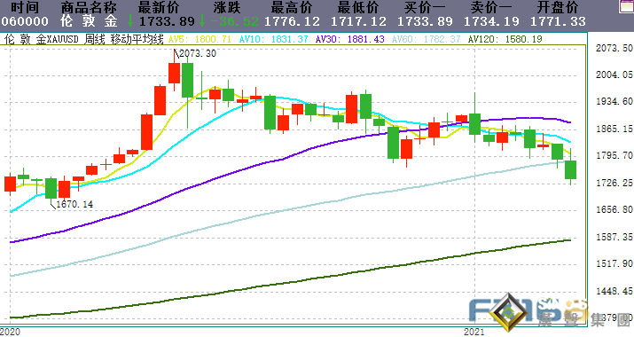
Task: Click the 伦敦金XAUUSD 周线 chart title
Action: click(55, 39)
